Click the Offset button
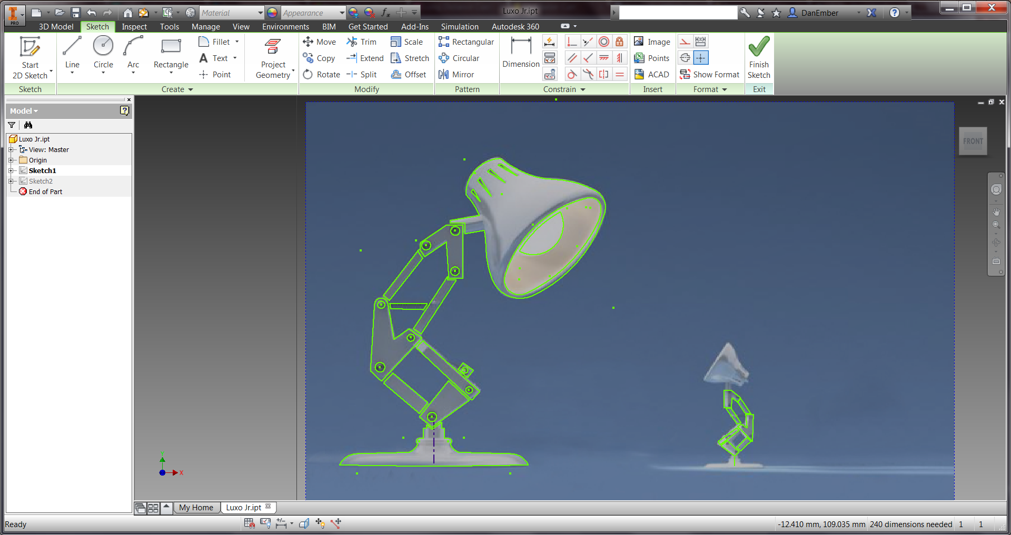Image resolution: width=1011 pixels, height=535 pixels. (x=409, y=74)
